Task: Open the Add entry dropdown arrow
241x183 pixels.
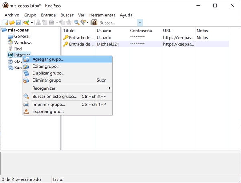Action: point(32,23)
